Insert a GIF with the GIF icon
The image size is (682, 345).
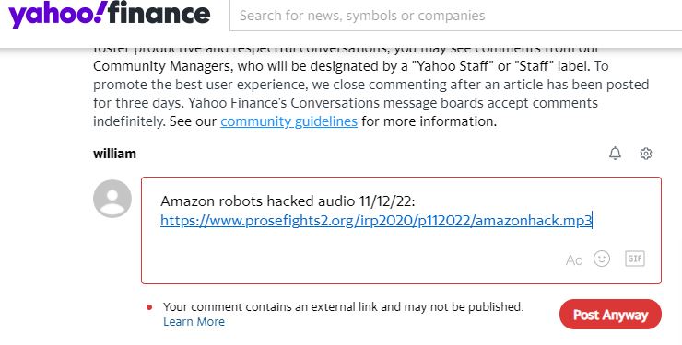(x=635, y=259)
